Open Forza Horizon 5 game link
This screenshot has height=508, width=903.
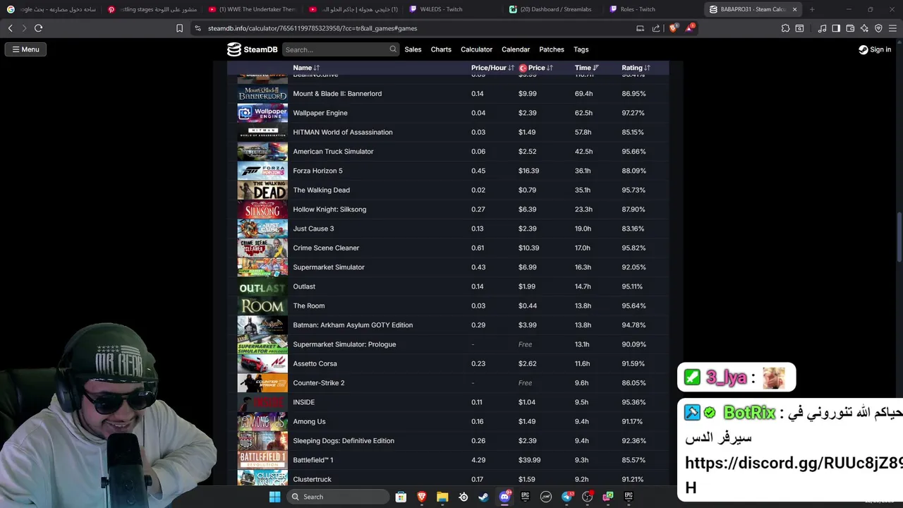tap(317, 171)
